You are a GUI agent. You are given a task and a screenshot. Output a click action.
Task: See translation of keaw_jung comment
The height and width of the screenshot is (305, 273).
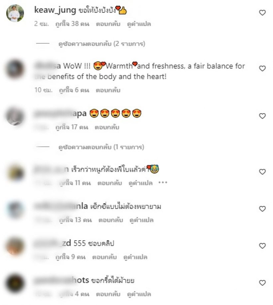(139, 24)
